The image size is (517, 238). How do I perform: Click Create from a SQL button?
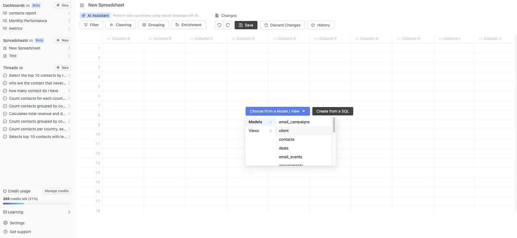coord(332,111)
